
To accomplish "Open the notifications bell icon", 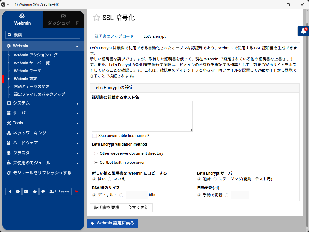I will point(303,31).
